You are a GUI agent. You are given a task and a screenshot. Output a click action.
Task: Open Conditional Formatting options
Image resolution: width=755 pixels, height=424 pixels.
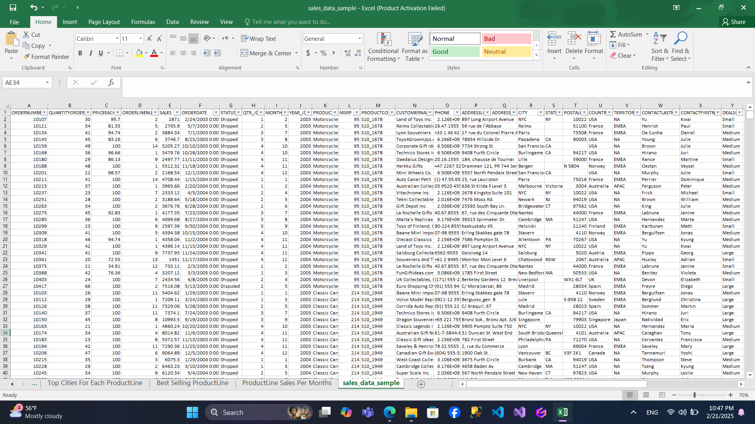click(383, 47)
